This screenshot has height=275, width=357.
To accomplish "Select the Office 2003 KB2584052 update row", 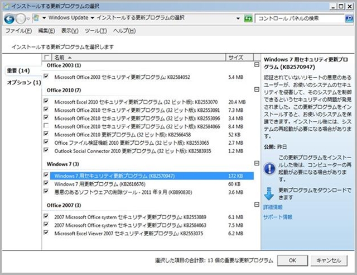I will point(152,77).
